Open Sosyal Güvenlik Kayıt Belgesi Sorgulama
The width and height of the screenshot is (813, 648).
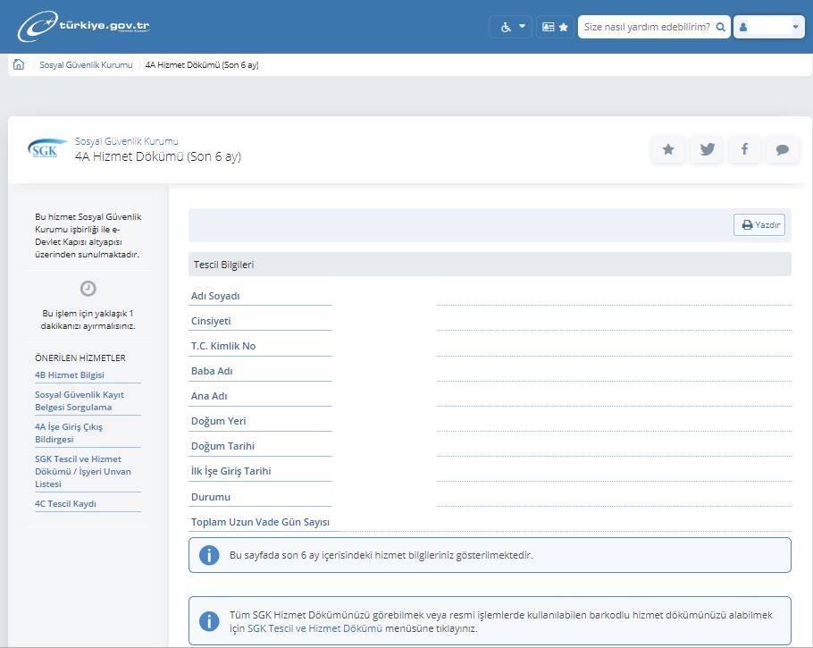(x=80, y=400)
